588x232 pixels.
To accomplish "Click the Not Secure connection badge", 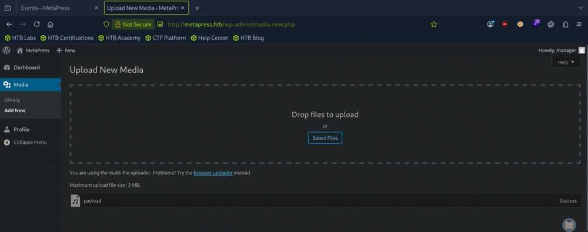I will coord(133,24).
